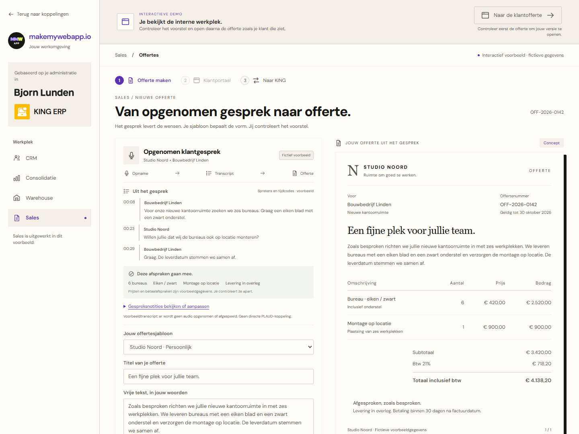Click the Vrije tekst text area
Screen dimensions: 579x434
218,416
